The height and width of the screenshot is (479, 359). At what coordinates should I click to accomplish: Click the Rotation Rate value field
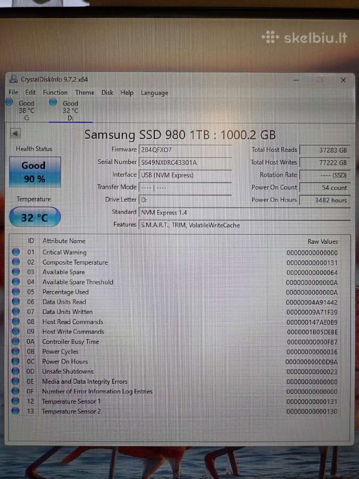pyautogui.click(x=324, y=175)
